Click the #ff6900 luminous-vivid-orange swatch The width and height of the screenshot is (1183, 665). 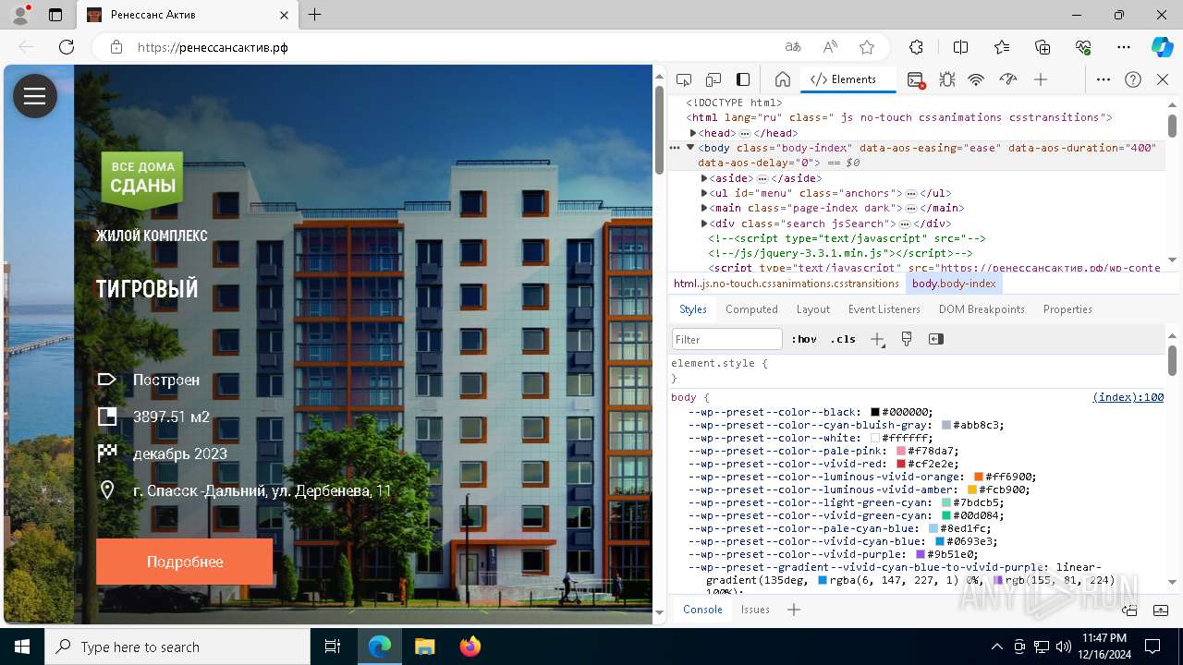pyautogui.click(x=979, y=477)
